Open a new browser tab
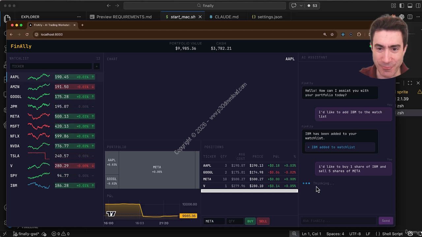 point(82,25)
